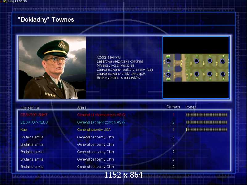Select player name DESKTOP-3NM7
Screen dimensions: 247x185
tap(34, 115)
